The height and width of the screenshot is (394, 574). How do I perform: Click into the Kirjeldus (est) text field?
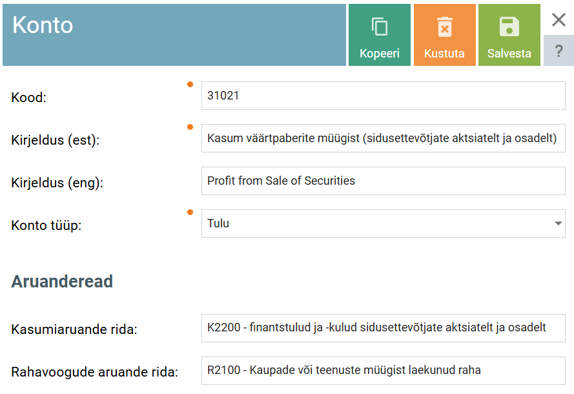383,138
